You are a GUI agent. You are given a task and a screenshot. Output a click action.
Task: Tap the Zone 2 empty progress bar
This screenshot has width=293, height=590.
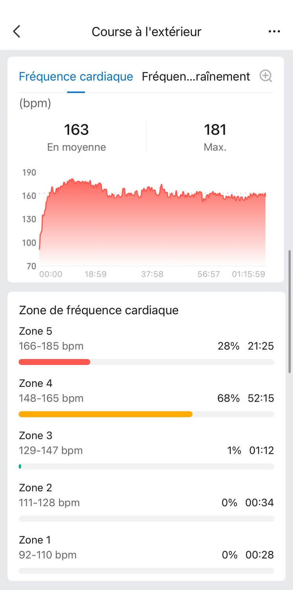146,518
